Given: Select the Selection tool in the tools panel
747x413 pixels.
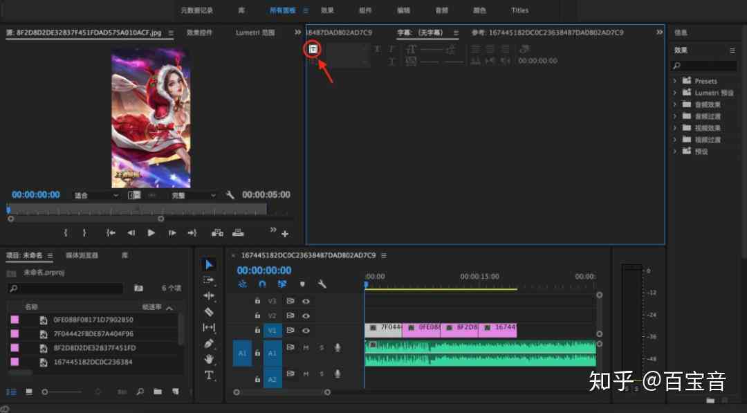Looking at the screenshot, I should click(x=209, y=264).
